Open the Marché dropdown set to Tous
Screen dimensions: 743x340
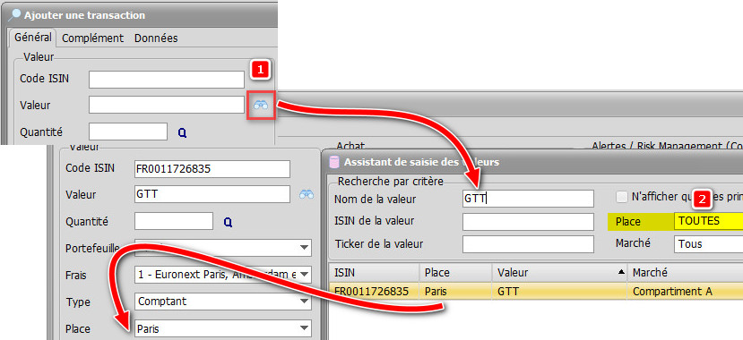(x=708, y=244)
